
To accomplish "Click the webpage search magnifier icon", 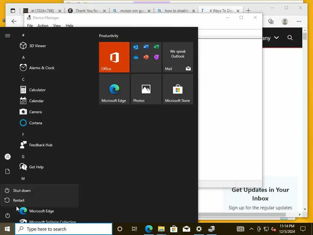I will (x=290, y=38).
